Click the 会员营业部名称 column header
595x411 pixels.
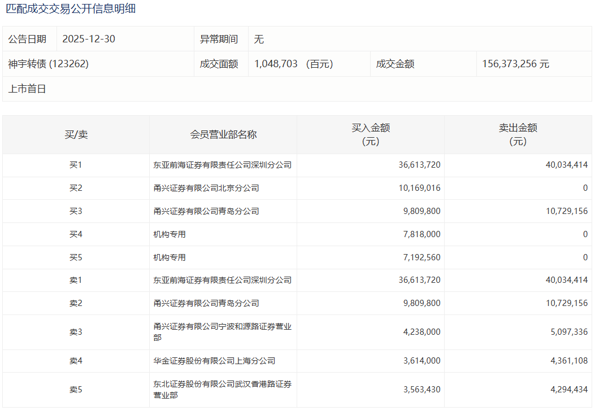[223, 134]
